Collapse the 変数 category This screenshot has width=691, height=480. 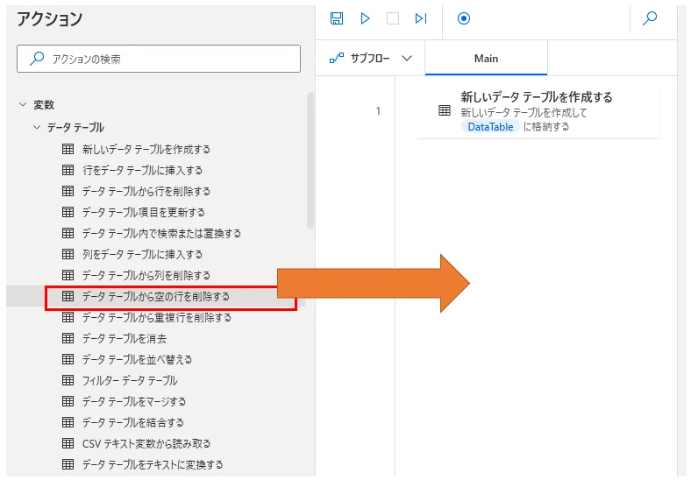23,104
